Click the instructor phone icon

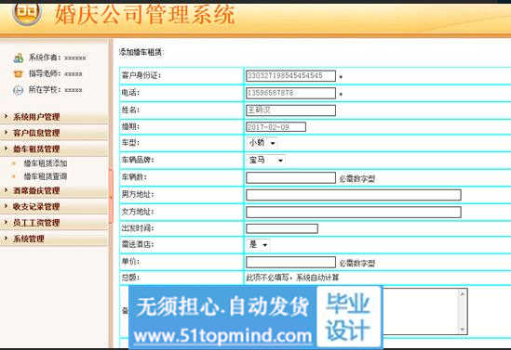[x=19, y=73]
